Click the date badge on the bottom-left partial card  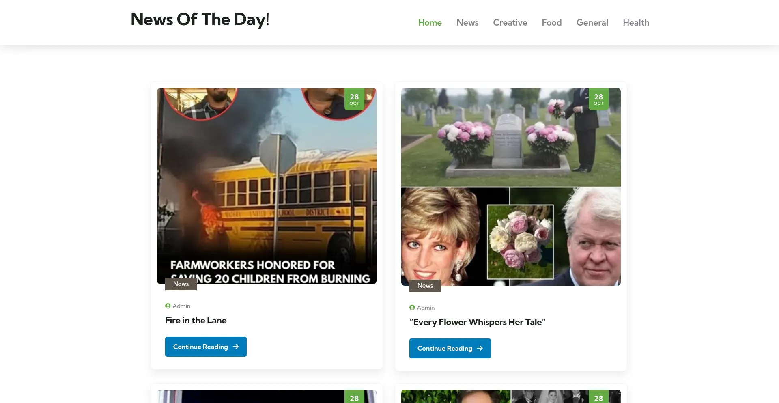pos(354,397)
